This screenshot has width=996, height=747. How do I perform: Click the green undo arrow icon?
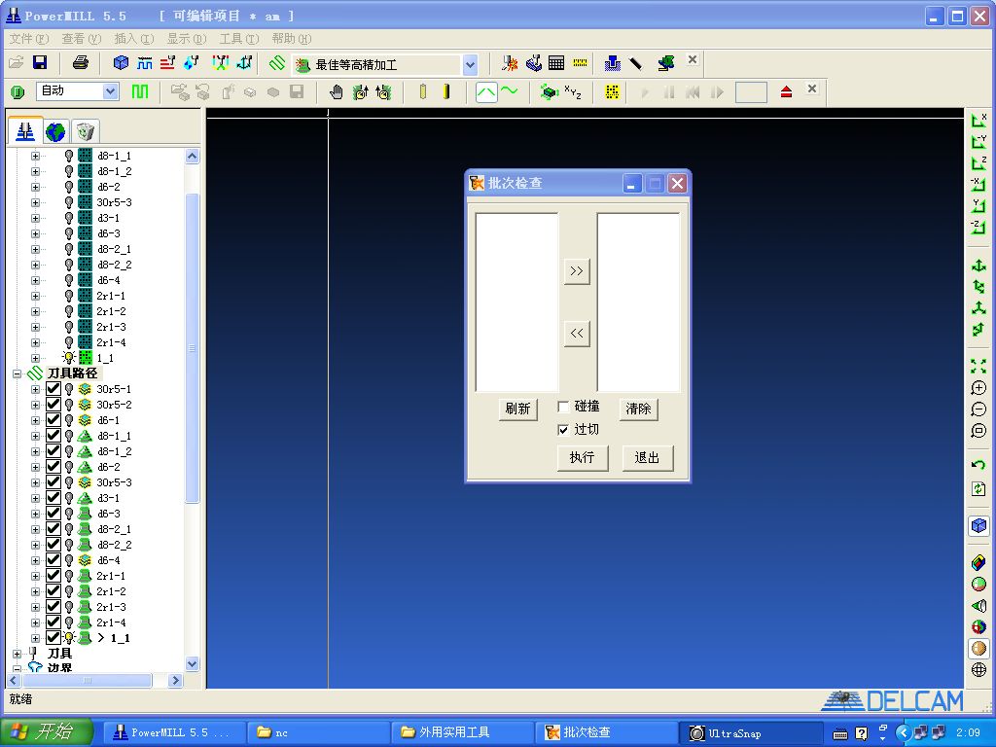(978, 465)
